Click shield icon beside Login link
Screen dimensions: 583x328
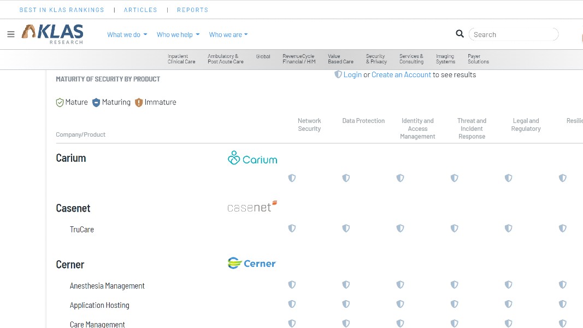(338, 74)
